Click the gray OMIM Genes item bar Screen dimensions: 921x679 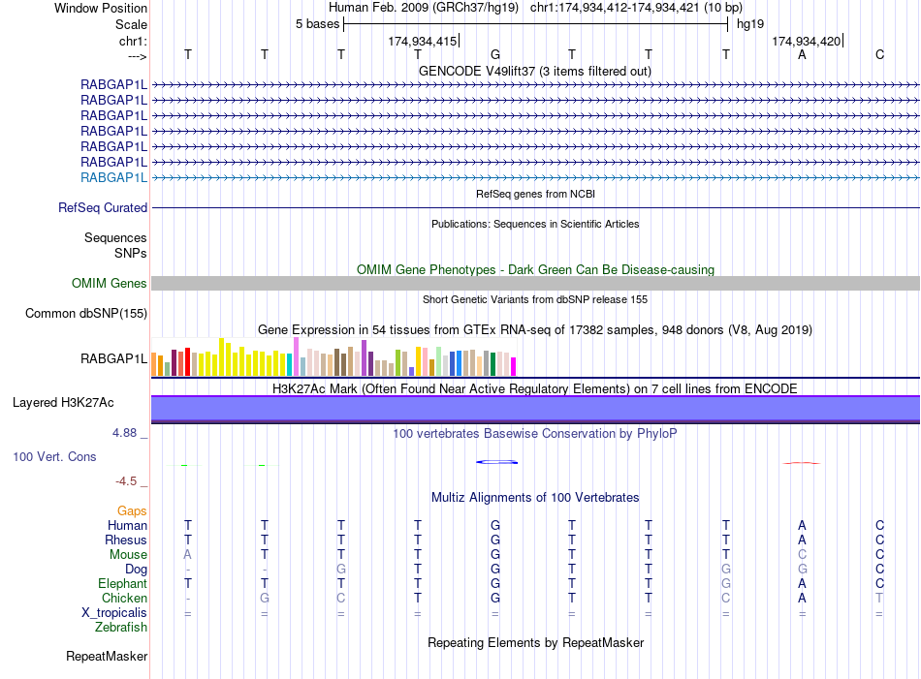point(535,284)
